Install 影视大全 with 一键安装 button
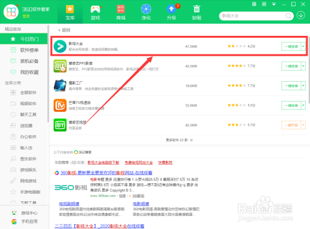The width and height of the screenshot is (310, 229). point(291,46)
